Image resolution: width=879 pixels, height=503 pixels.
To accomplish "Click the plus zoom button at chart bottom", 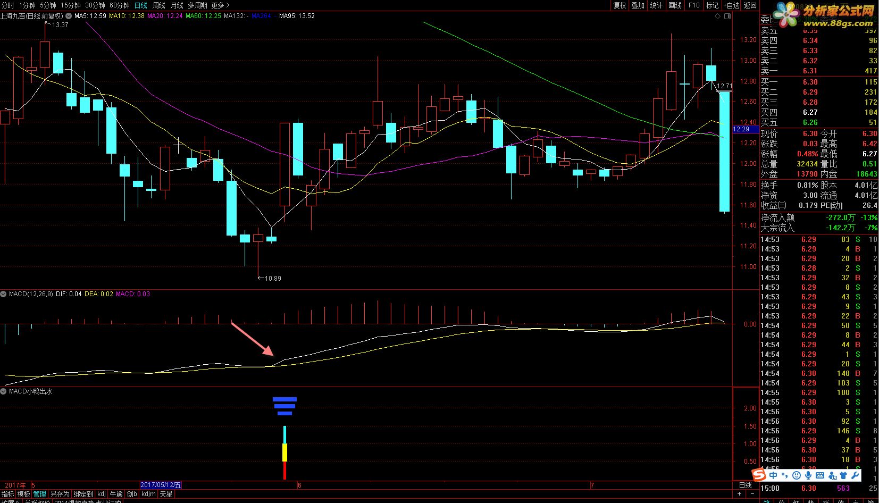I will click(x=739, y=494).
